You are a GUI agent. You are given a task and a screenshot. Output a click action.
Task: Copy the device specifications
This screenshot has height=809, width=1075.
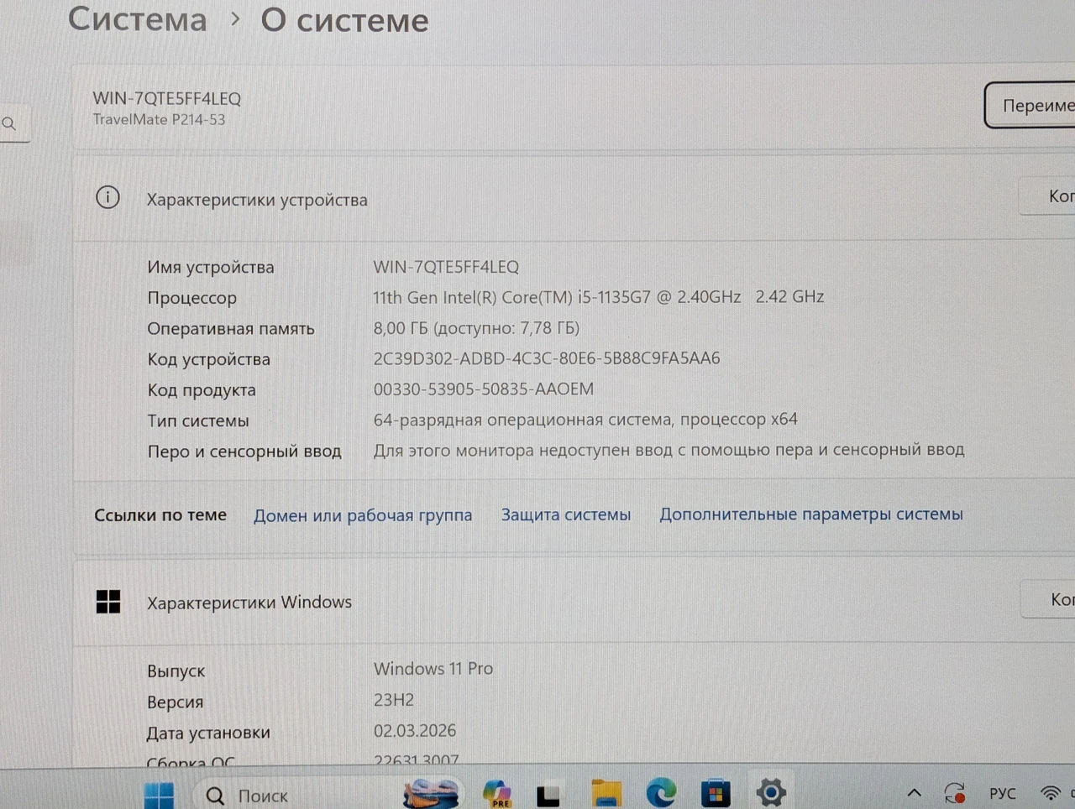pos(1048,196)
